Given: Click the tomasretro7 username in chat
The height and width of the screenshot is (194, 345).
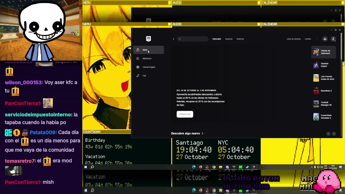Looking at the screenshot, I should tap(20, 161).
